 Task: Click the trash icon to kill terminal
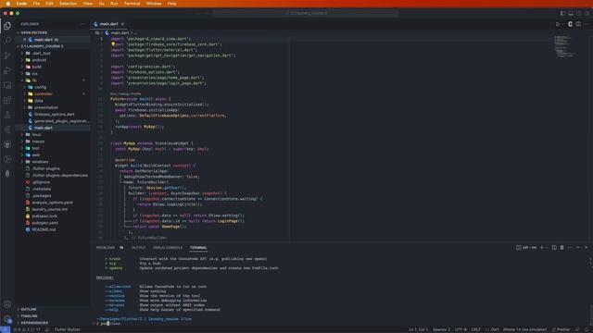click(562, 248)
